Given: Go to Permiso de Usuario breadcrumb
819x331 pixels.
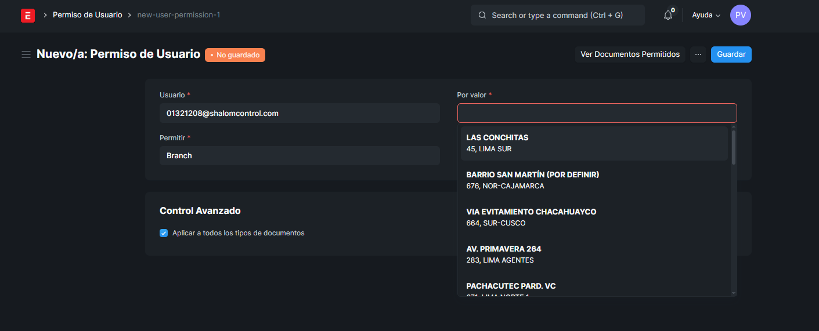Looking at the screenshot, I should 87,15.
